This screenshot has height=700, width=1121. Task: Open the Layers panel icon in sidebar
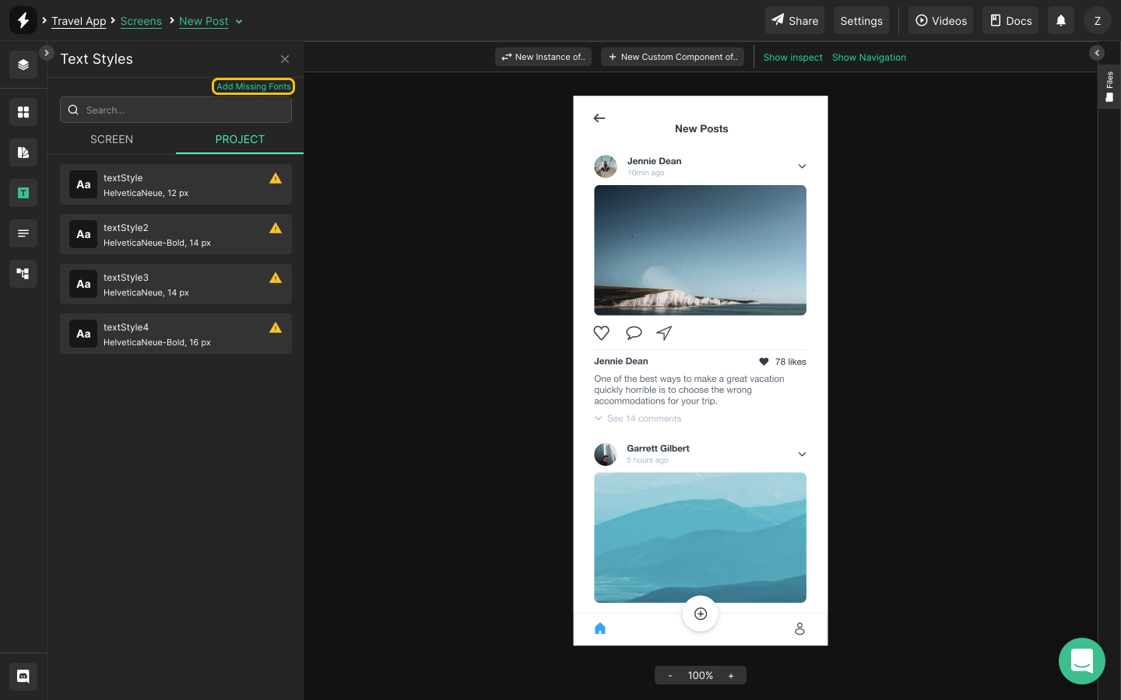tap(23, 65)
